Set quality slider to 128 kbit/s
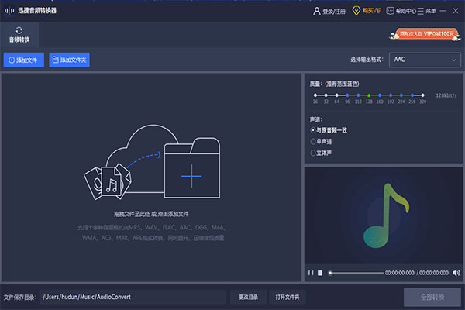This screenshot has height=310, width=465. pyautogui.click(x=369, y=95)
